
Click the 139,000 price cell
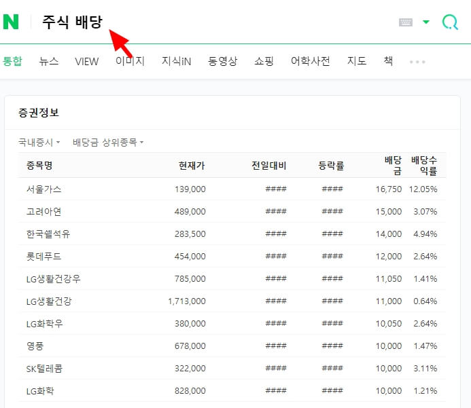coord(190,189)
